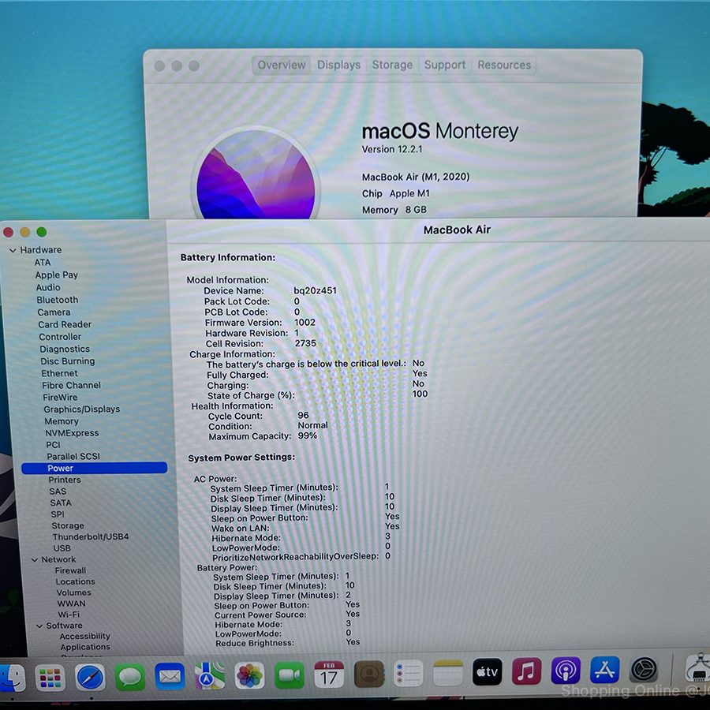Screen dimensions: 710x710
Task: Collapse the Software section chevron in the sidebar
Action: [39, 626]
